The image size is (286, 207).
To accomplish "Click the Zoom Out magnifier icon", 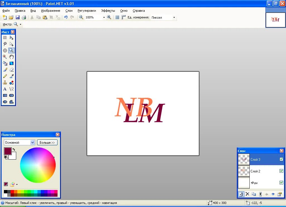I will (x=81, y=17).
